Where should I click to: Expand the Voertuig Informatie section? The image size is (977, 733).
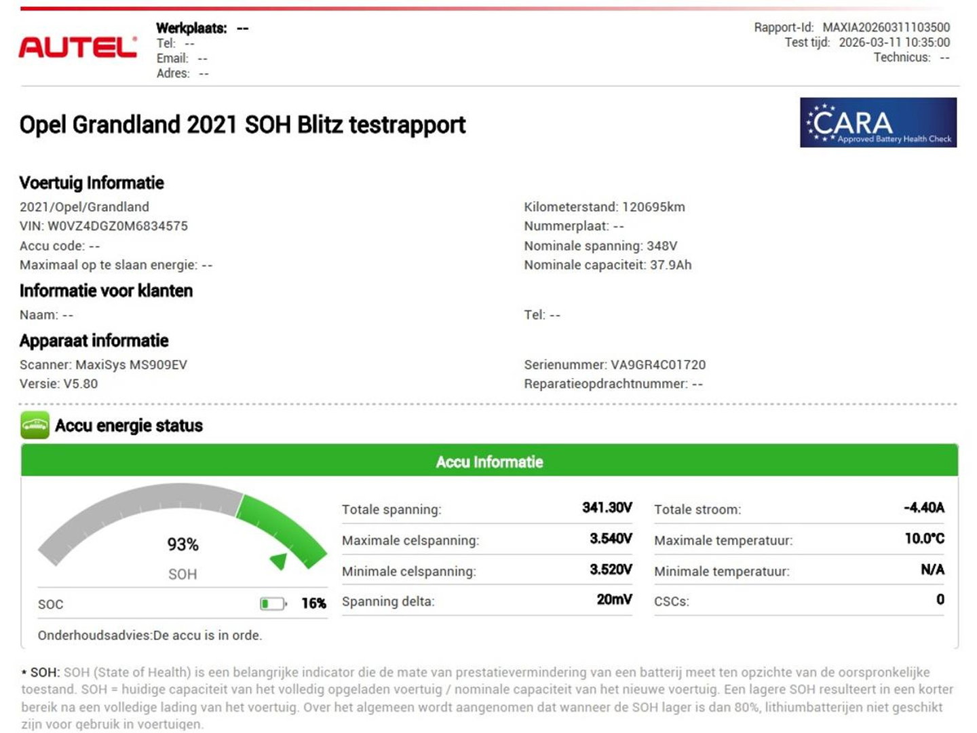point(92,183)
